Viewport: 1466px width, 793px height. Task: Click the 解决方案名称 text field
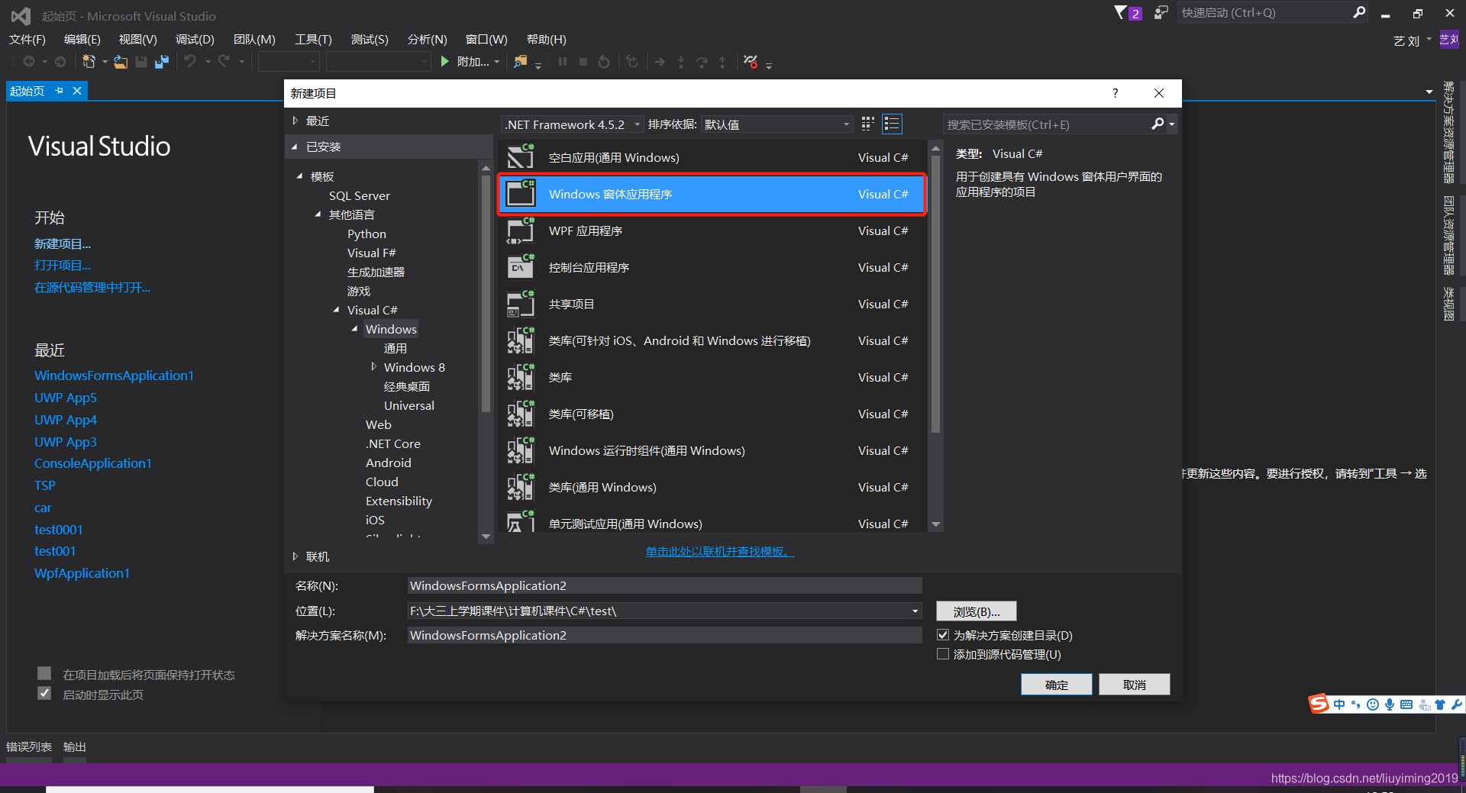click(665, 635)
